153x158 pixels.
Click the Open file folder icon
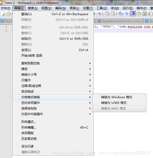tap(8, 14)
